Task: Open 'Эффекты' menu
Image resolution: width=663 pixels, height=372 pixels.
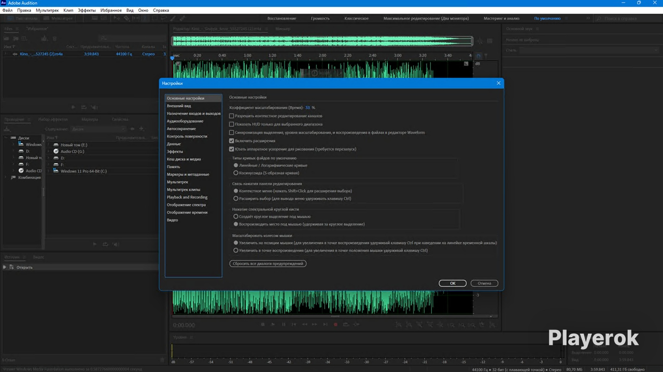Action: [87, 10]
